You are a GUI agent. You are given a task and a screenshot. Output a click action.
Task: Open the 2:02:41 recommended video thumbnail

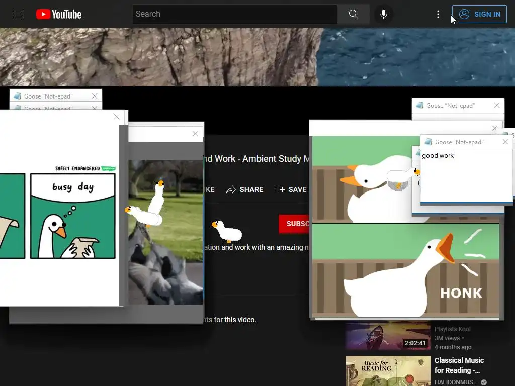click(388, 335)
